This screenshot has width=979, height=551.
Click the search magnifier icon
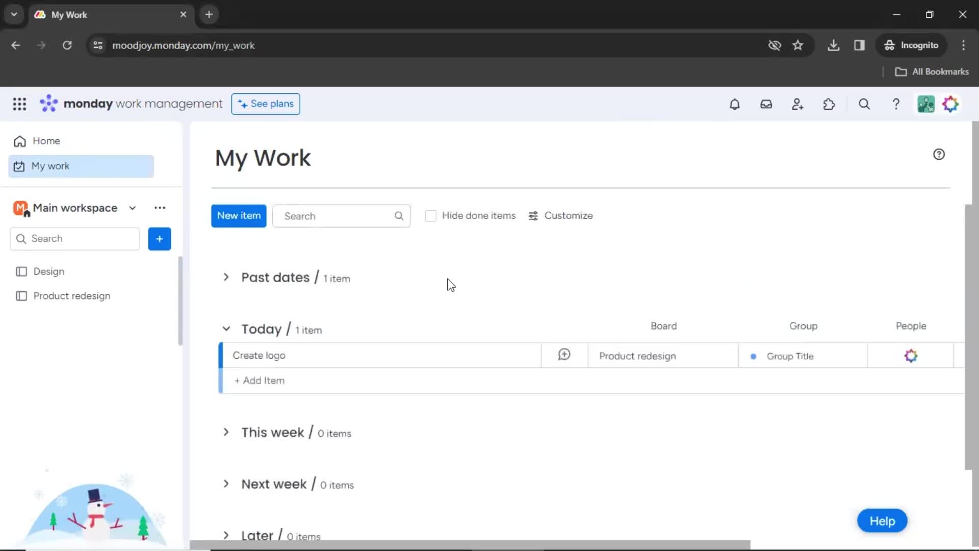click(399, 216)
